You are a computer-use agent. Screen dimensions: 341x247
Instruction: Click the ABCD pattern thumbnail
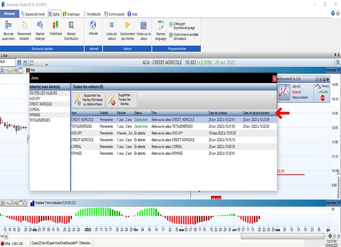(x=284, y=92)
